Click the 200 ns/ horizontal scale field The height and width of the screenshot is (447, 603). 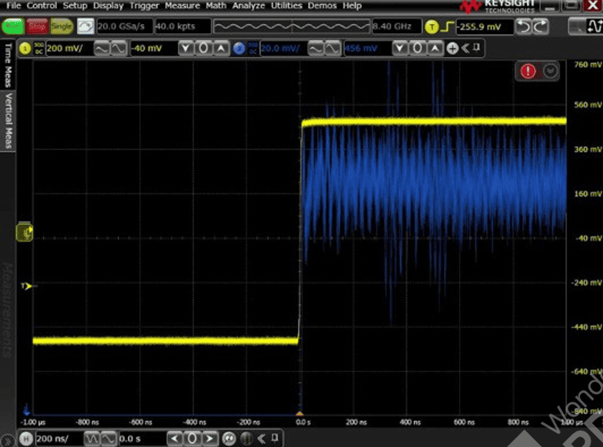pos(56,438)
